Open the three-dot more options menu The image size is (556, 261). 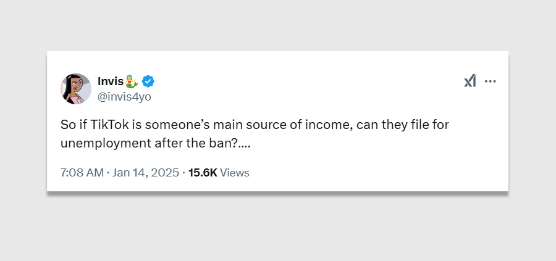click(491, 81)
